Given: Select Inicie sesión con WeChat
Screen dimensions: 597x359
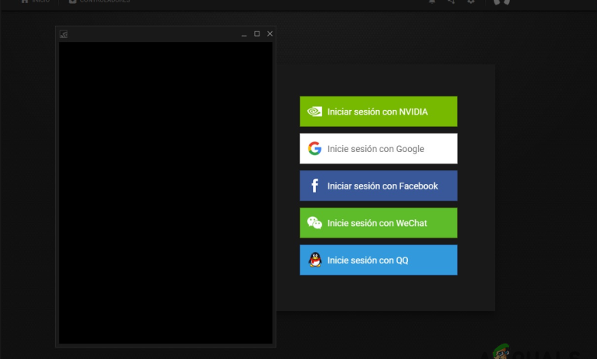Looking at the screenshot, I should pos(378,223).
